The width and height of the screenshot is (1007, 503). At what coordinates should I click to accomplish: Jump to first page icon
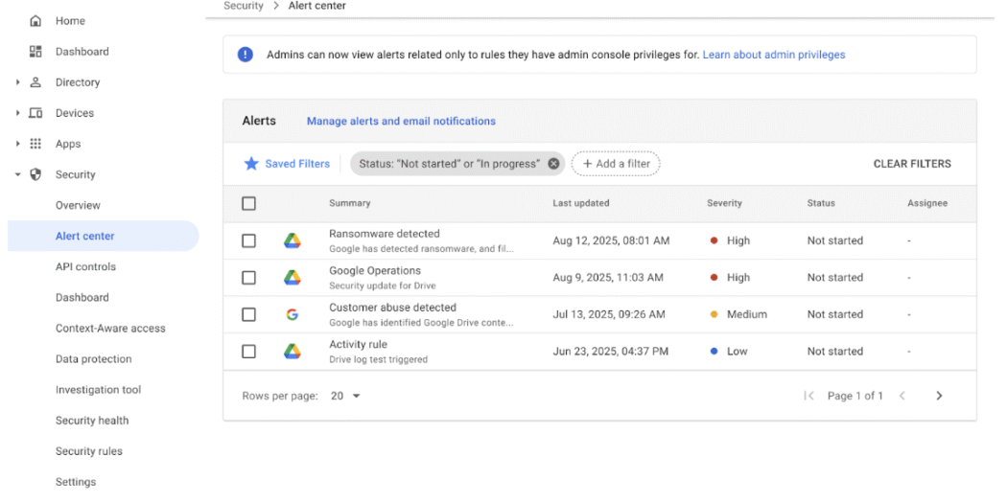pyautogui.click(x=809, y=396)
